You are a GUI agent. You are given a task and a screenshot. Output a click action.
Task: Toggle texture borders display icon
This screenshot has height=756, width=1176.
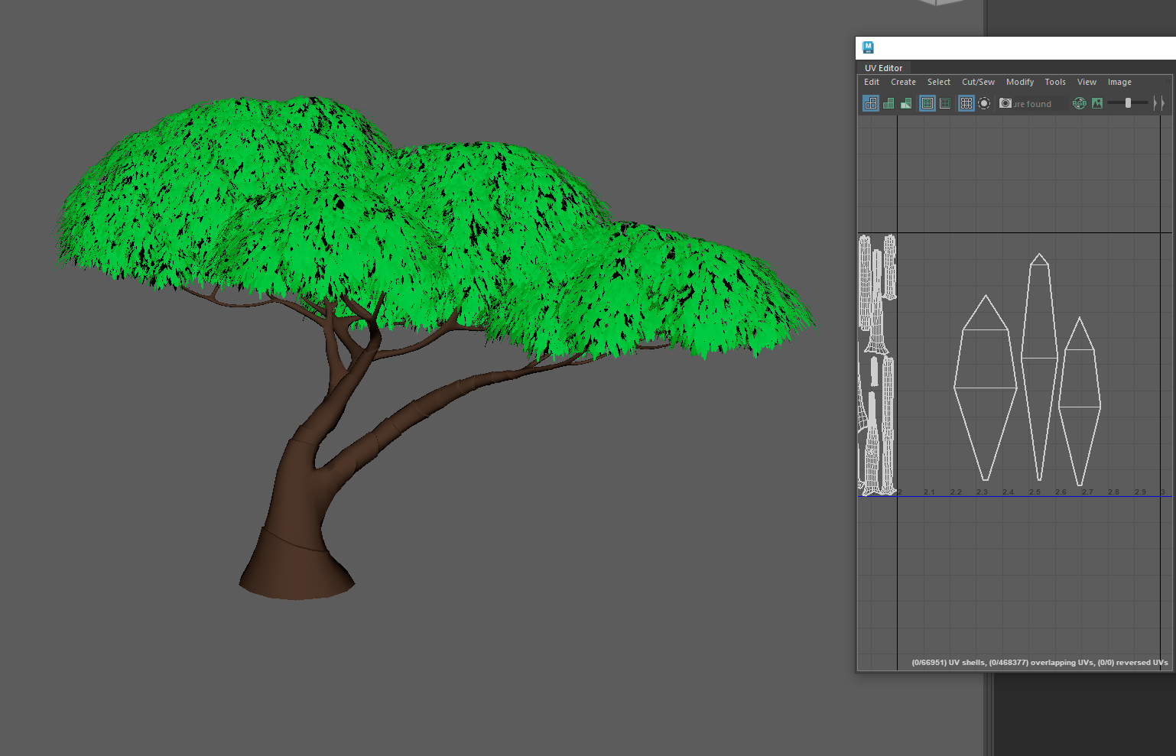[927, 103]
